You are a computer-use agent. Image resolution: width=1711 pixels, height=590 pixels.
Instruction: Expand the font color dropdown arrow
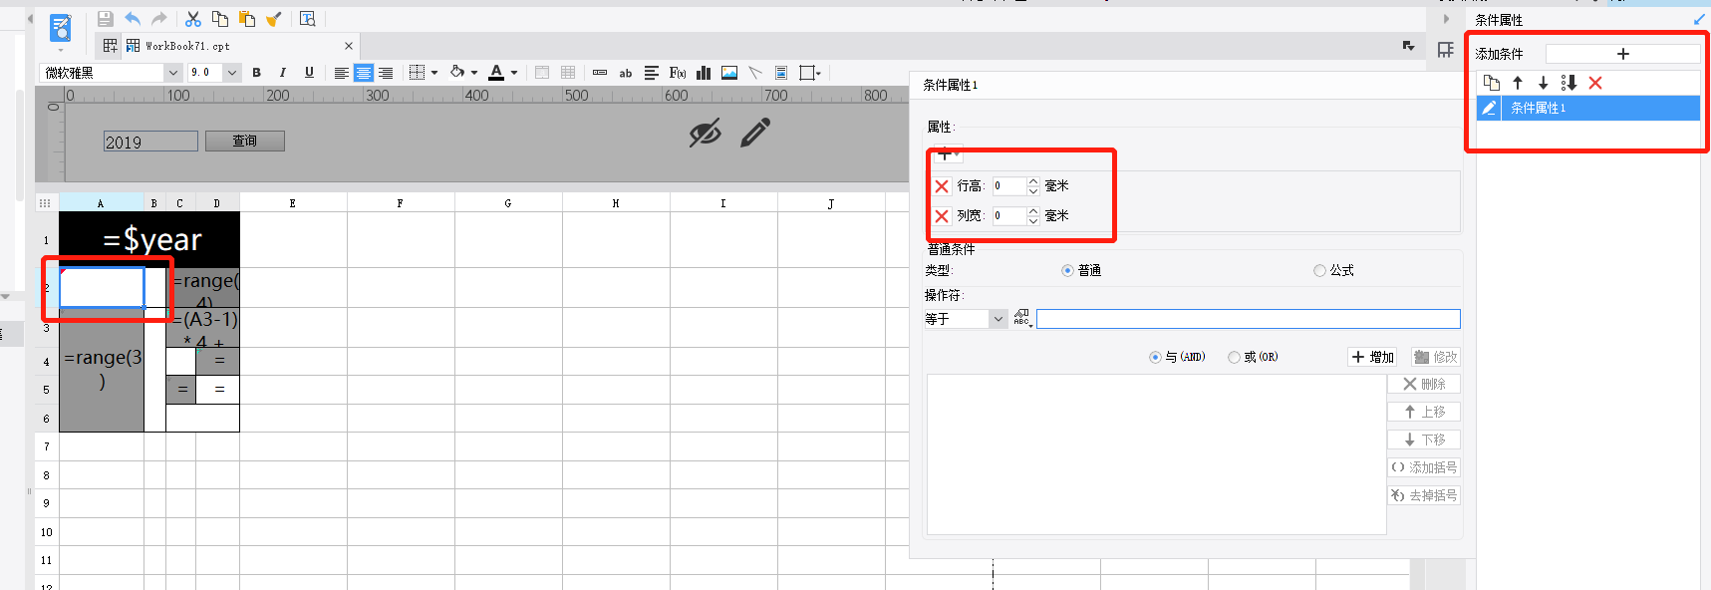click(x=514, y=73)
